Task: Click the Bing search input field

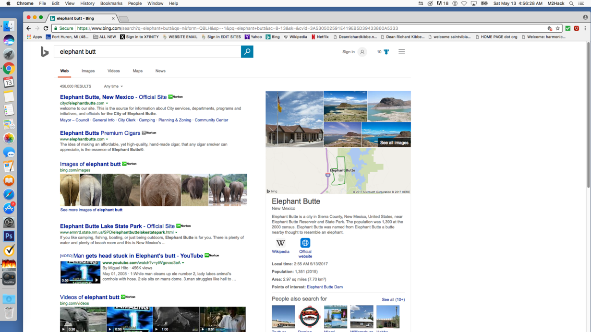Action: (147, 52)
